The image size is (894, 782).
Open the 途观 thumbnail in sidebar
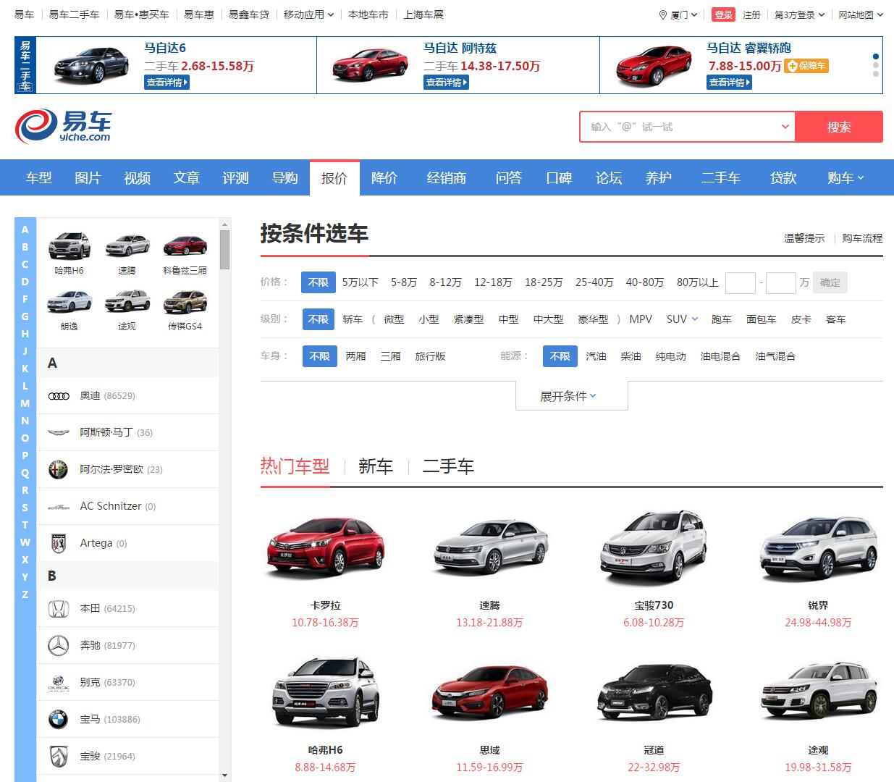[127, 302]
